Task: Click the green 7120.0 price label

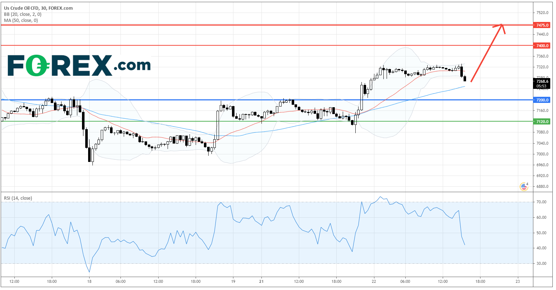Action: pyautogui.click(x=542, y=122)
